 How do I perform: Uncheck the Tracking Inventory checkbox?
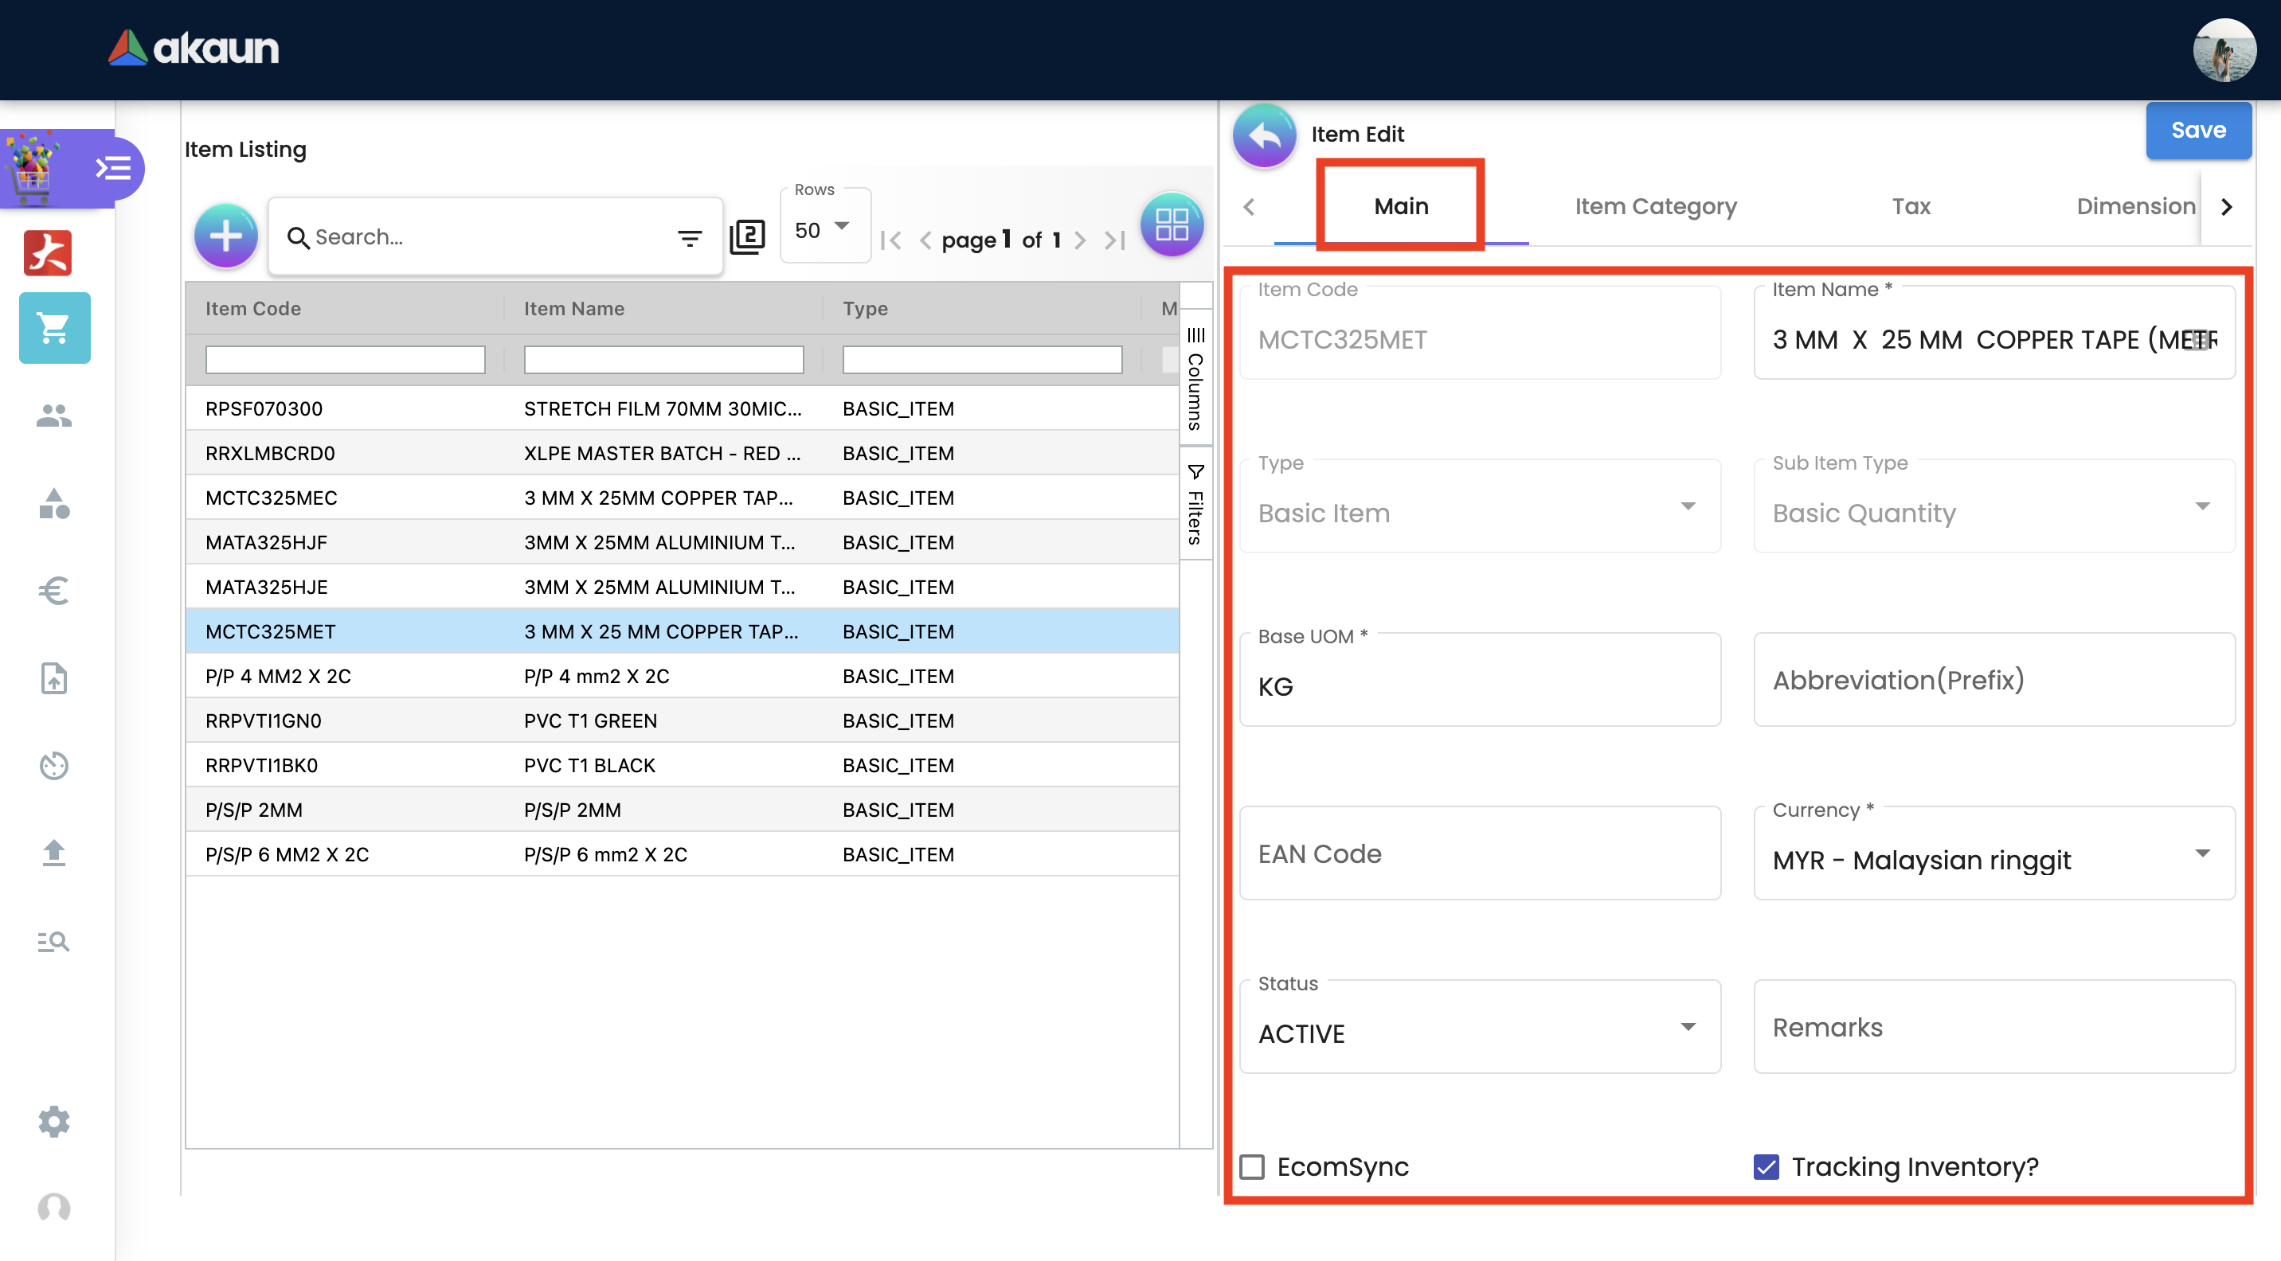point(1766,1166)
